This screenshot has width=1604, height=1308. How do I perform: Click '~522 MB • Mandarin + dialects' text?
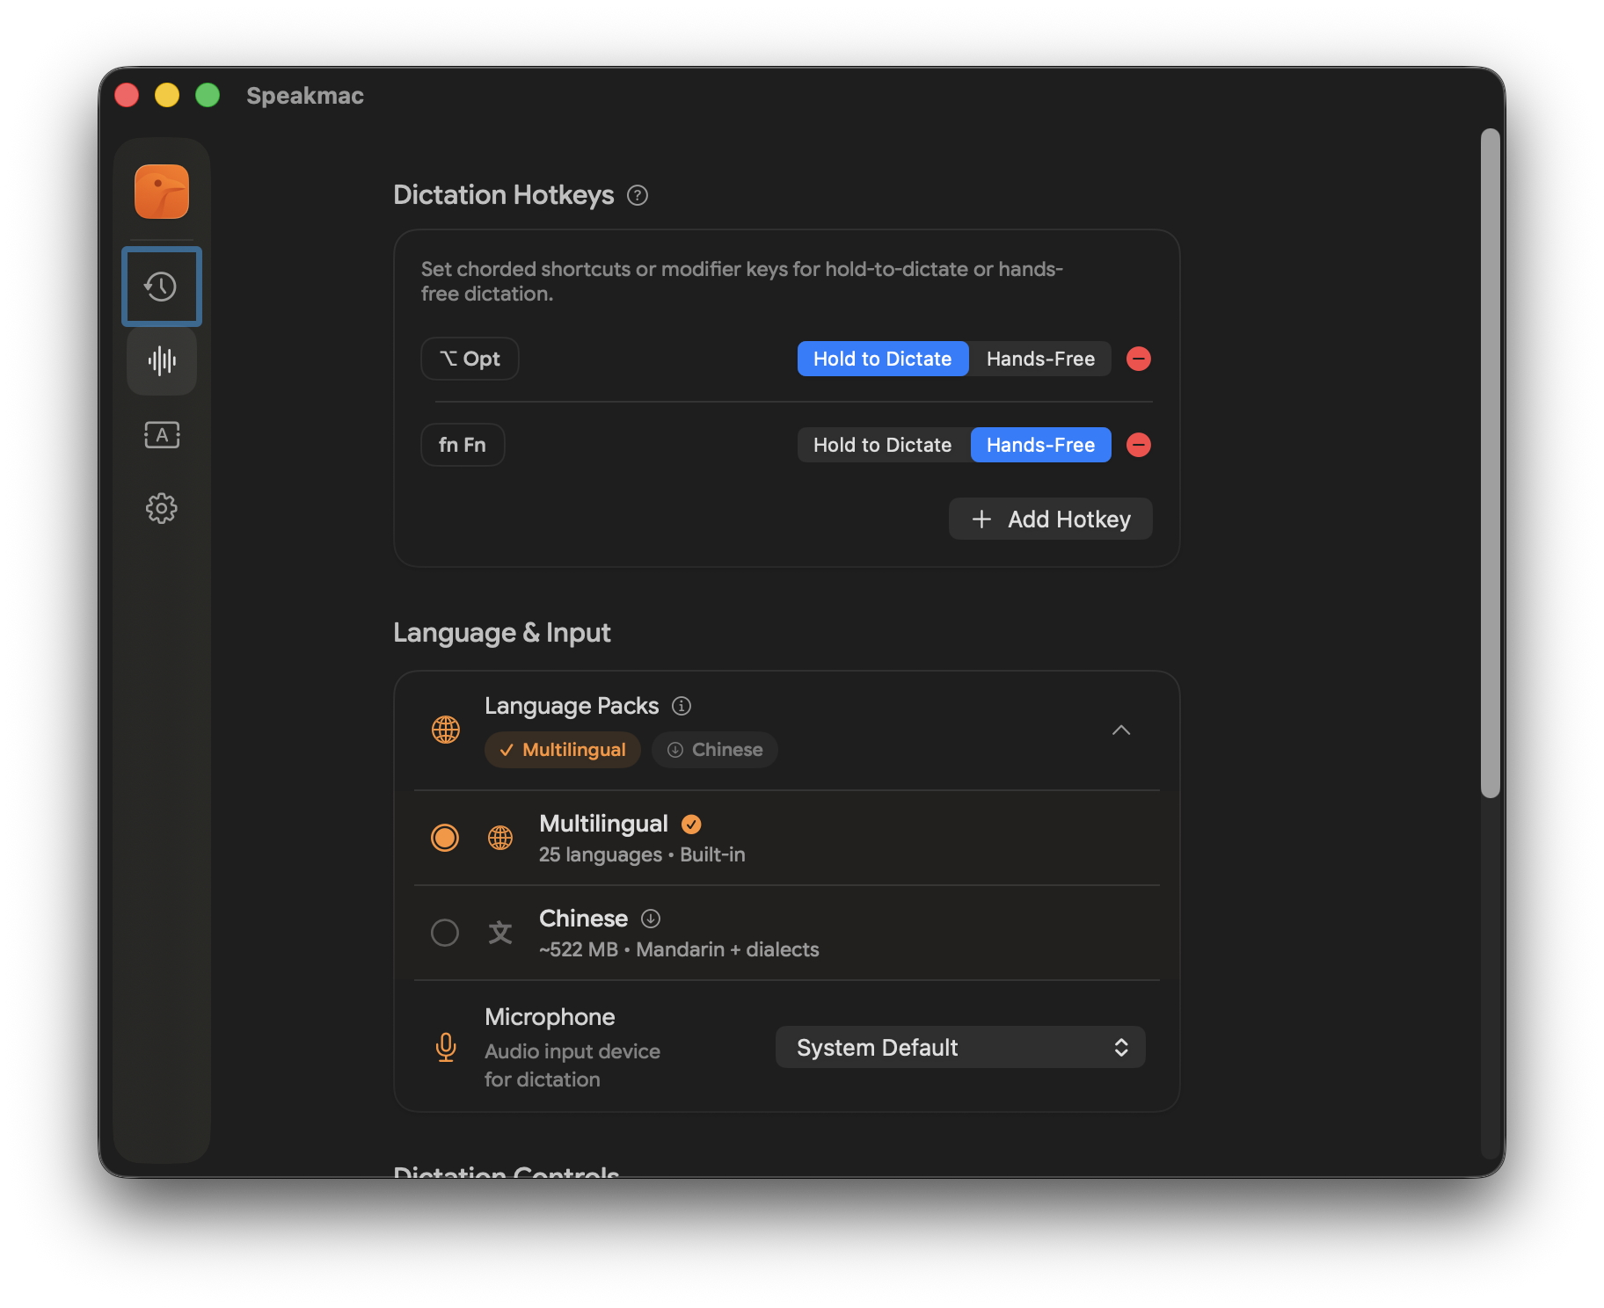pos(679,949)
